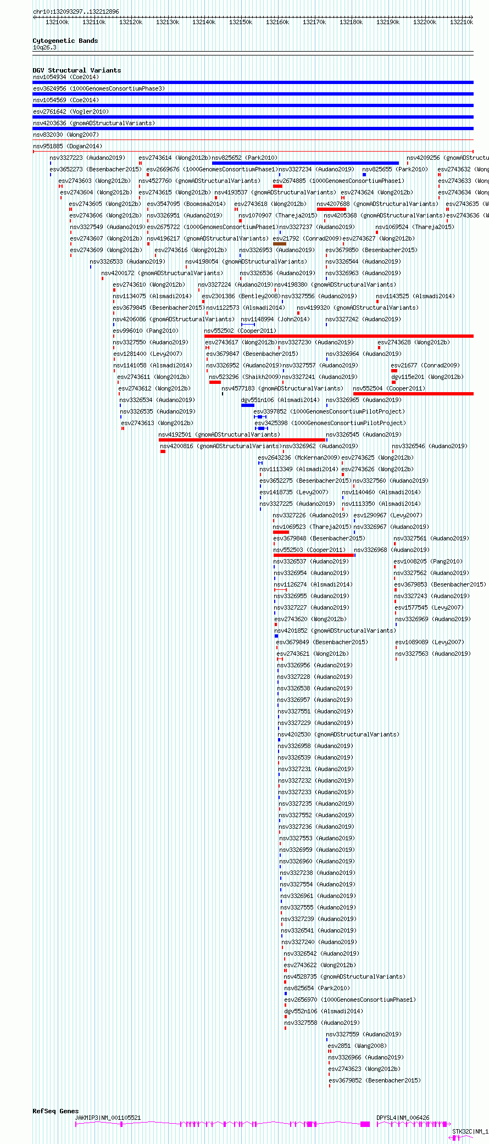Image resolution: width=489 pixels, height=1144 pixels.
Task: Open variant esv3679852 (Besenbacher2015)
Action: coord(375,1080)
